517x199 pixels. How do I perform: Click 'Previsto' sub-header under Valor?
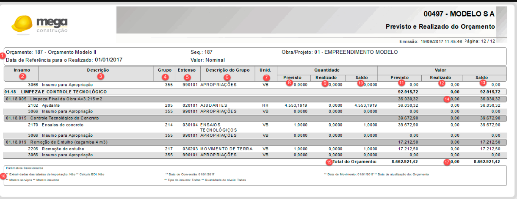pyautogui.click(x=400, y=78)
